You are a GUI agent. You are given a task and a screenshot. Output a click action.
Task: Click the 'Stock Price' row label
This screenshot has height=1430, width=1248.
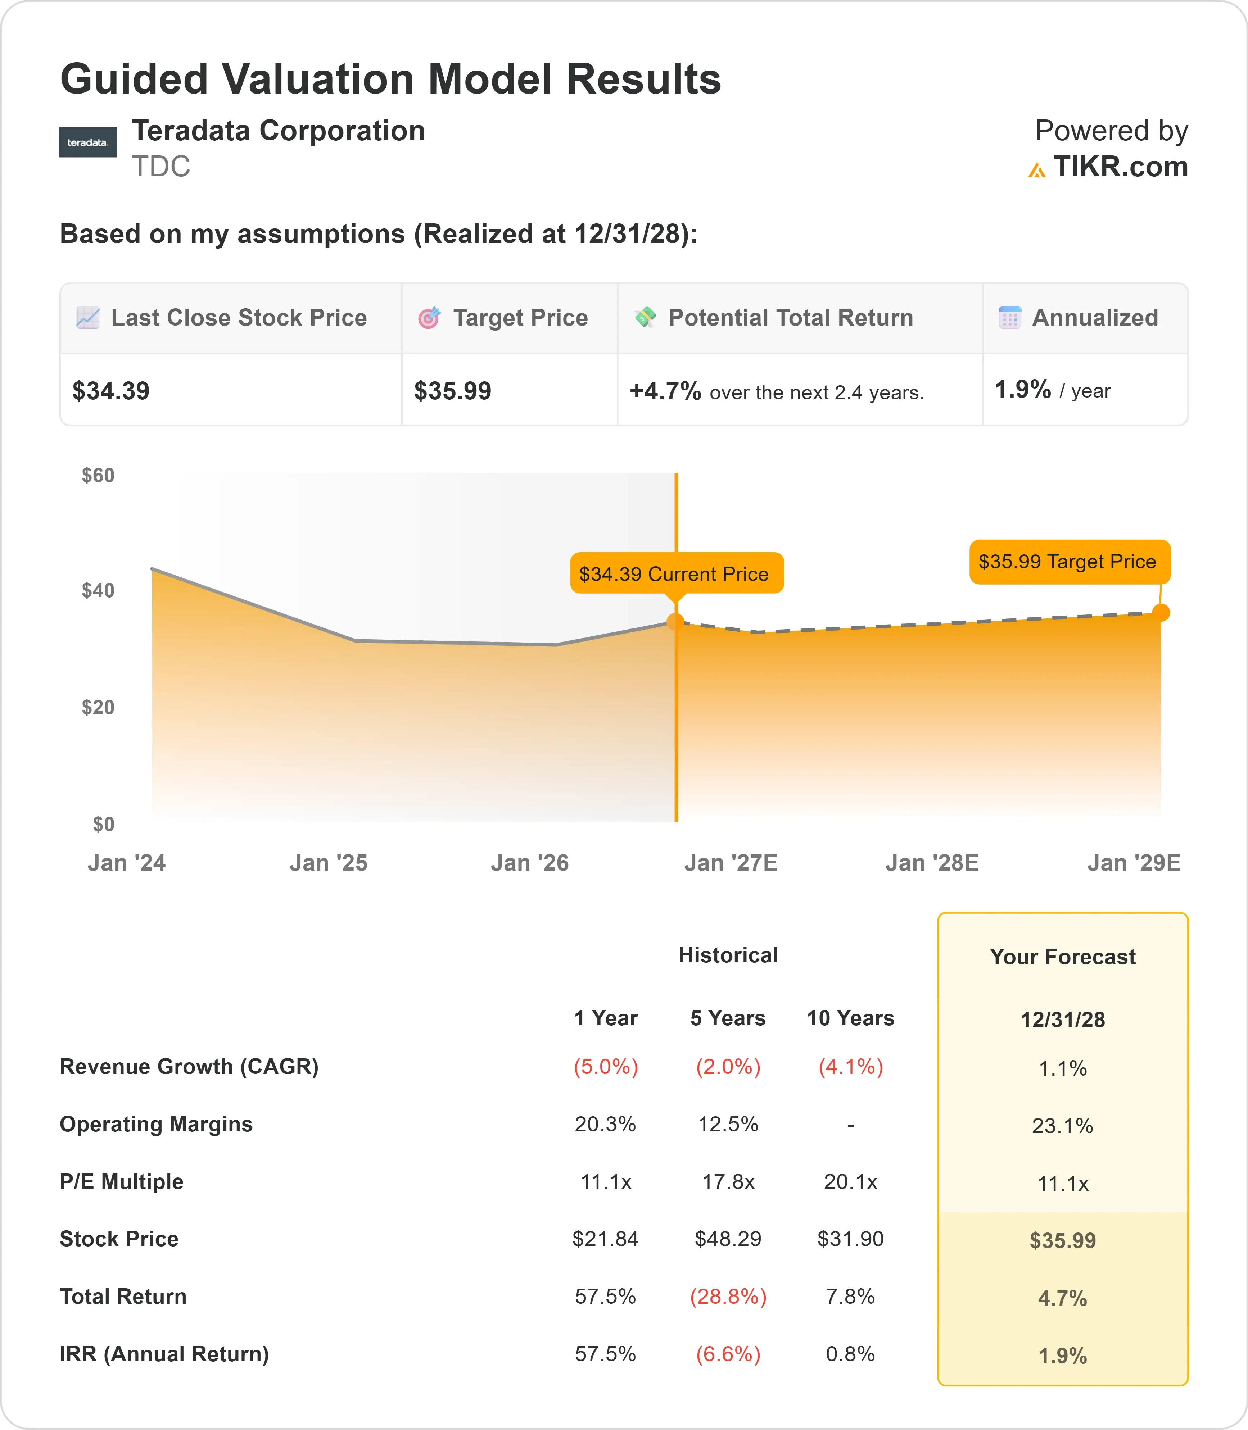coord(119,1239)
